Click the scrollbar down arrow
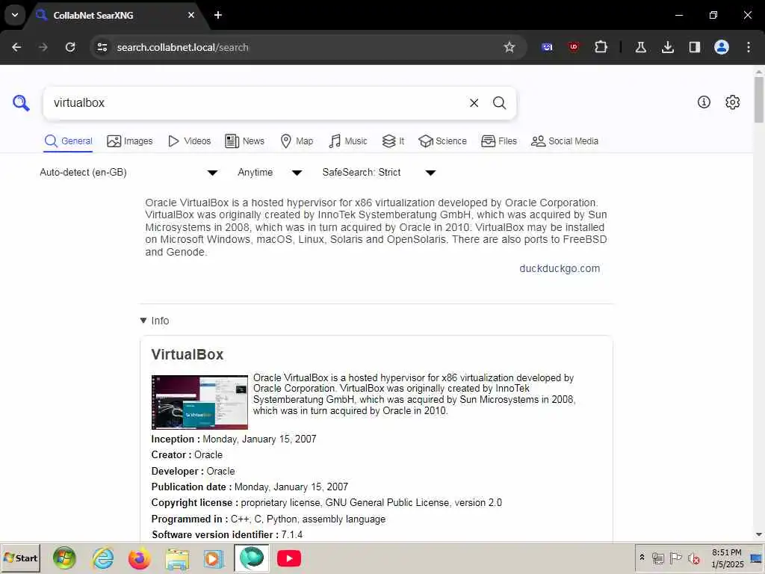The image size is (765, 574). tap(759, 534)
